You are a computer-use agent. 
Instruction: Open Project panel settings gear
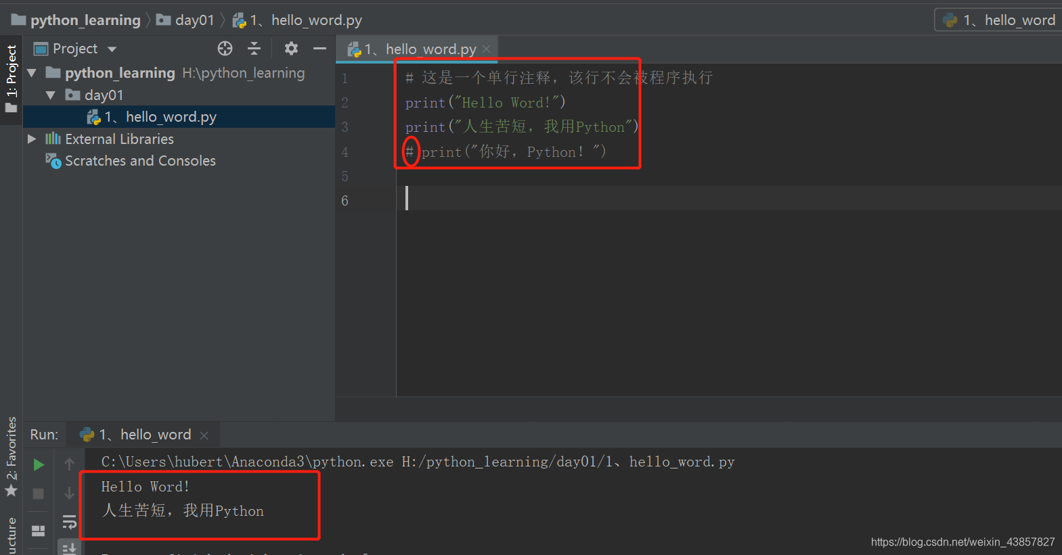coord(291,48)
